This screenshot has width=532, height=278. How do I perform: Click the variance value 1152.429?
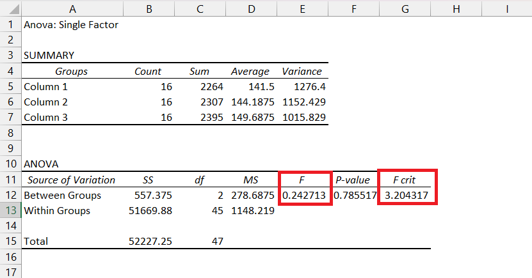point(304,102)
